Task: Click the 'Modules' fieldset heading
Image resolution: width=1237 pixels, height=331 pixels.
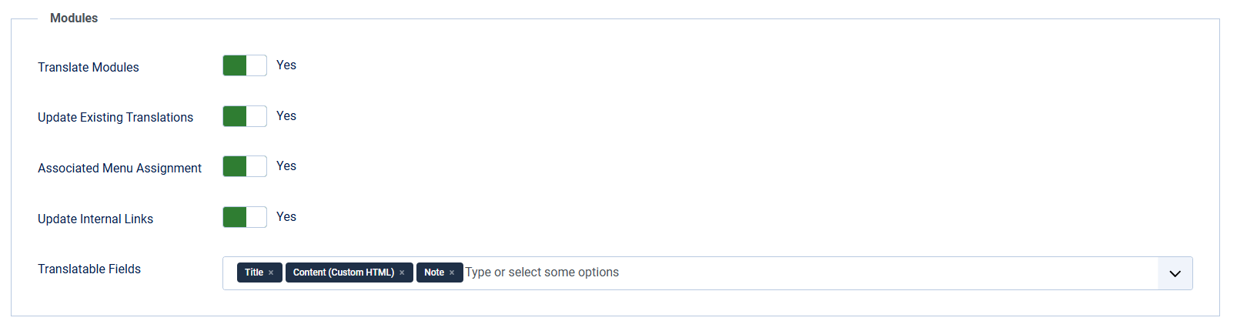Action: tap(74, 18)
